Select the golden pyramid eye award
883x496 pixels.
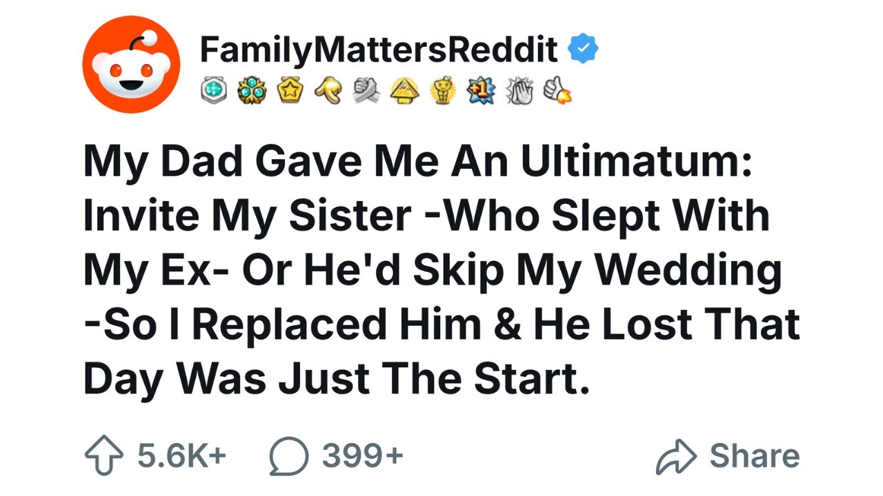click(x=405, y=90)
